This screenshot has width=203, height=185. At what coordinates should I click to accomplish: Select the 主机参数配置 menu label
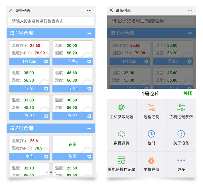(x=122, y=117)
